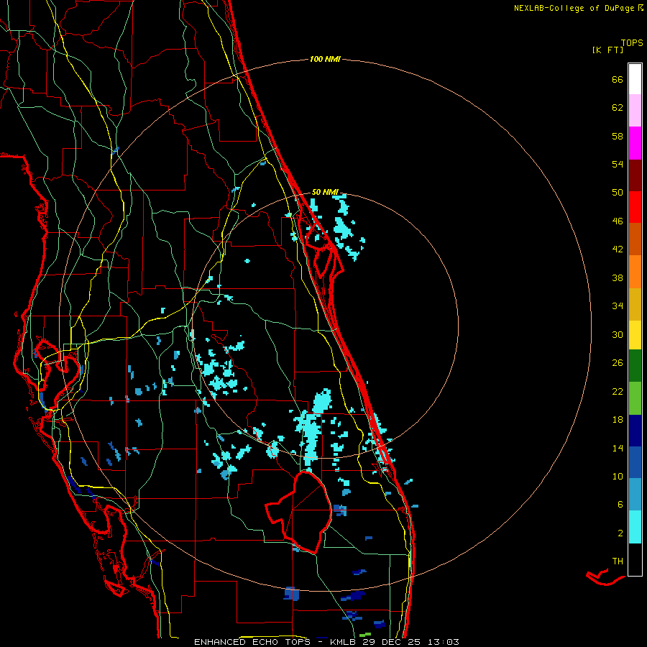647x647 pixels.
Task: Click the dark green 26 kft swatch
Action: pos(635,366)
